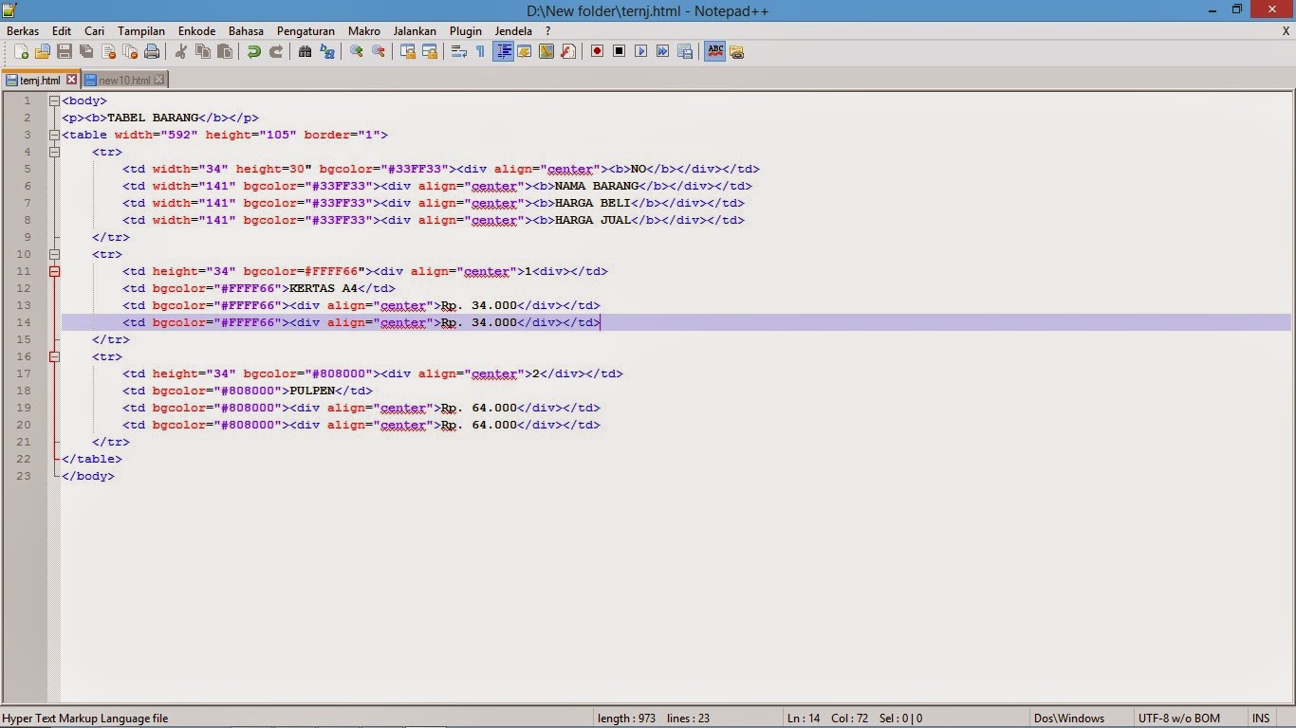Create a new document with New icon

click(21, 51)
